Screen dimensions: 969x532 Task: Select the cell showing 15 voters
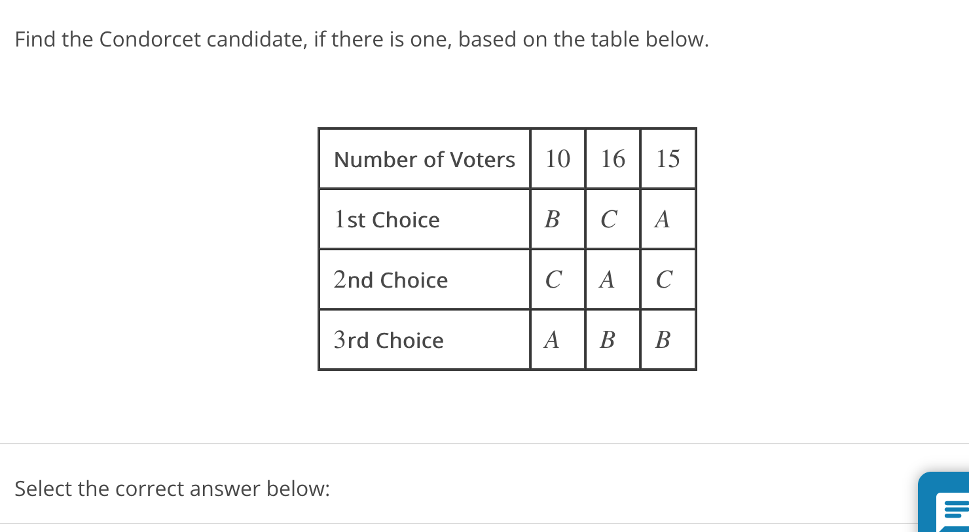coord(668,159)
